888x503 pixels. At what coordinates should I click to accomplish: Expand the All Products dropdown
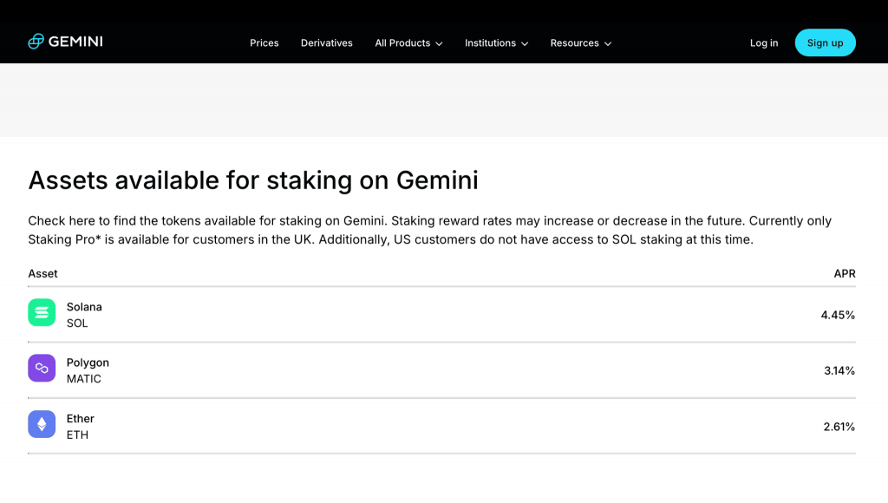(409, 43)
